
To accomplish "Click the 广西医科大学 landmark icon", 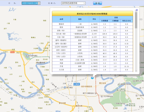I will pos(115,75).
